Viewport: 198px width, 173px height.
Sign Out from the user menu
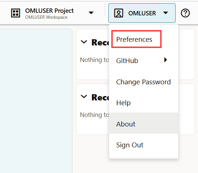144,145
